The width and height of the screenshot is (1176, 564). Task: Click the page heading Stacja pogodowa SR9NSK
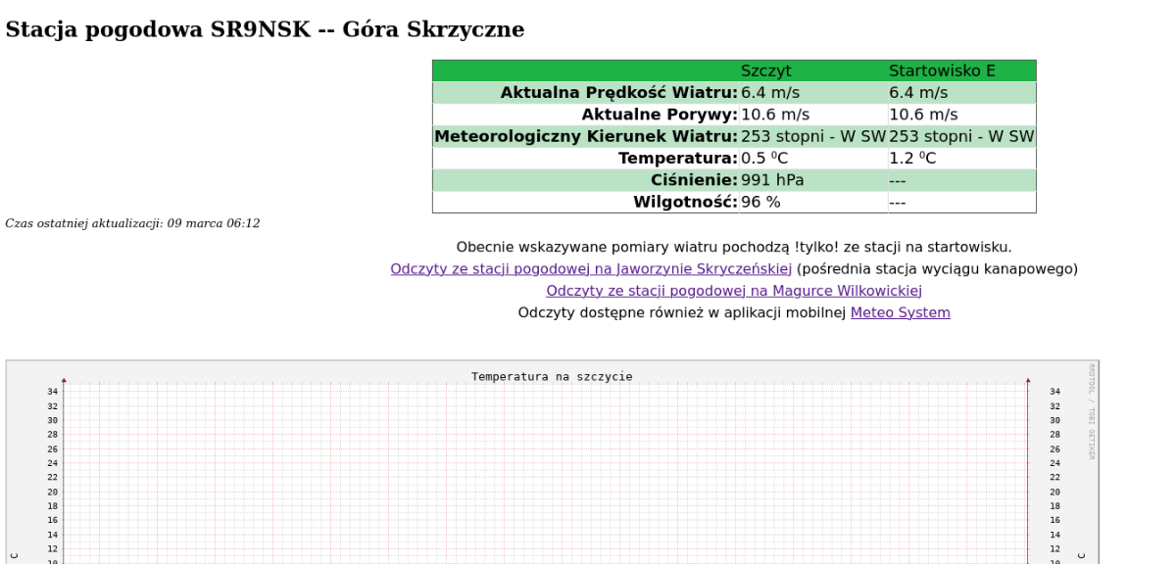click(x=265, y=30)
